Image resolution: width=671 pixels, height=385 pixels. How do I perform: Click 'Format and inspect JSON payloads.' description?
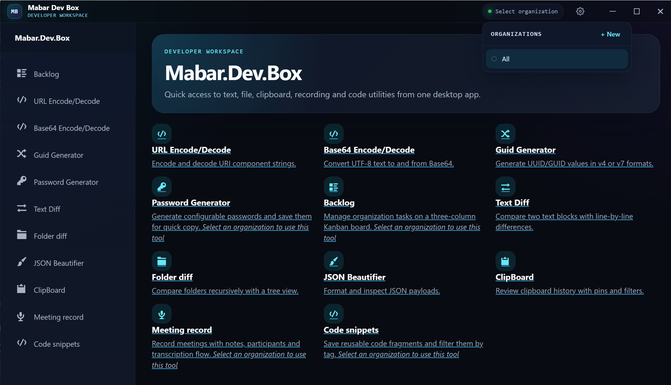click(382, 291)
